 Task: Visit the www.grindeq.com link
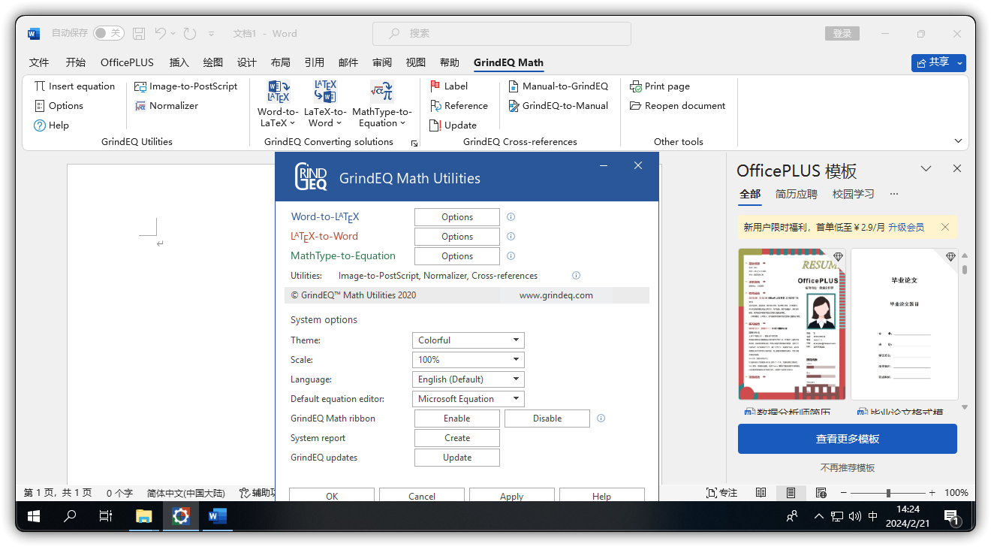point(557,295)
